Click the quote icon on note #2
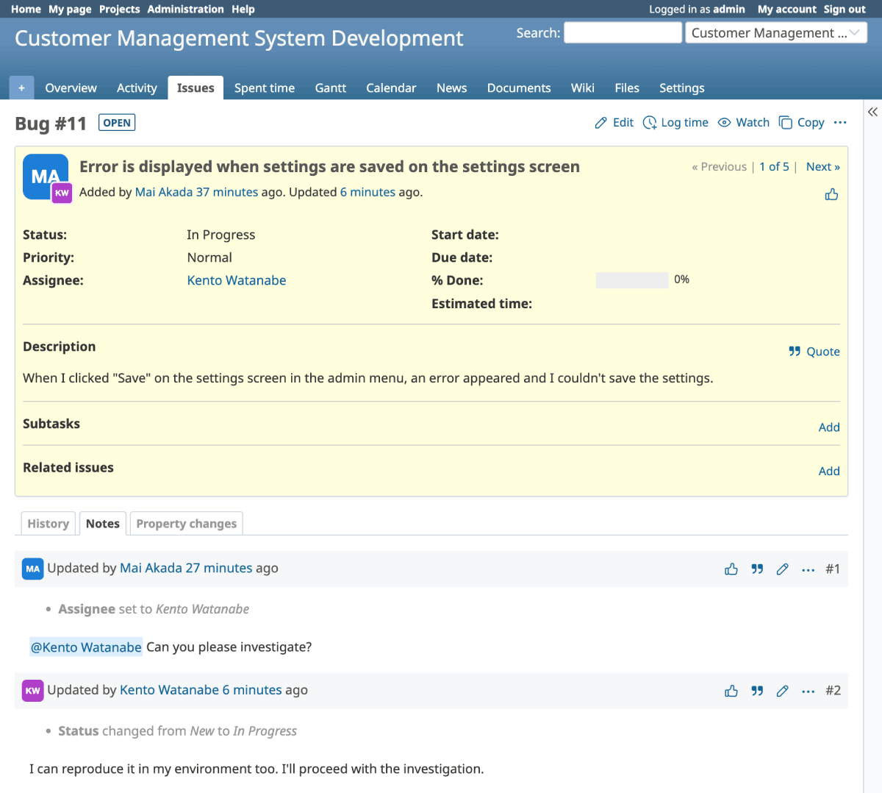882x793 pixels. click(757, 691)
